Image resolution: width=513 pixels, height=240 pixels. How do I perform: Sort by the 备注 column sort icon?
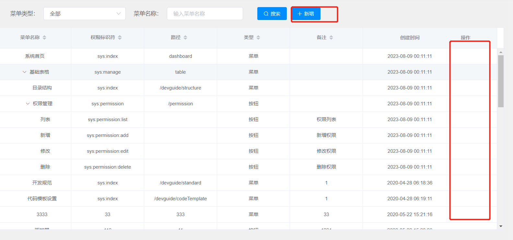point(331,37)
